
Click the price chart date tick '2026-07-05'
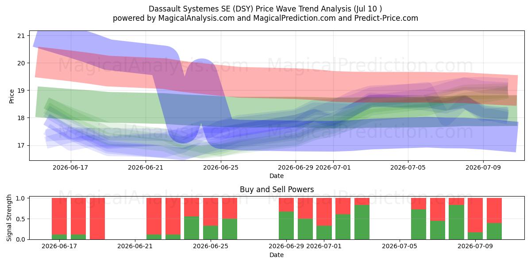(408, 167)
